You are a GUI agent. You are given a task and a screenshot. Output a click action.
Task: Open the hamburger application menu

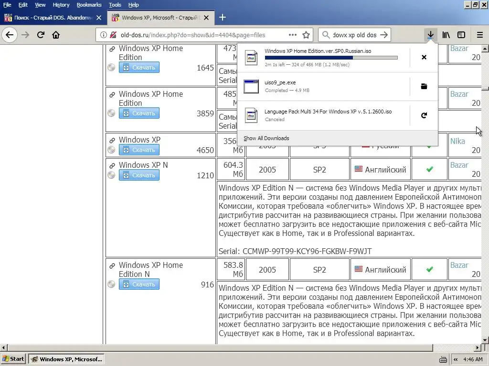coord(480,35)
